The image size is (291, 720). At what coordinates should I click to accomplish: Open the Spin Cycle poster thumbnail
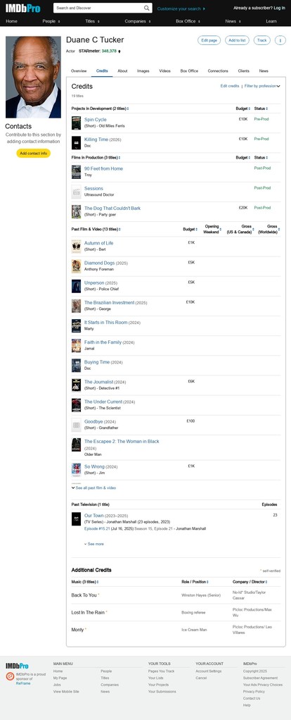76,123
